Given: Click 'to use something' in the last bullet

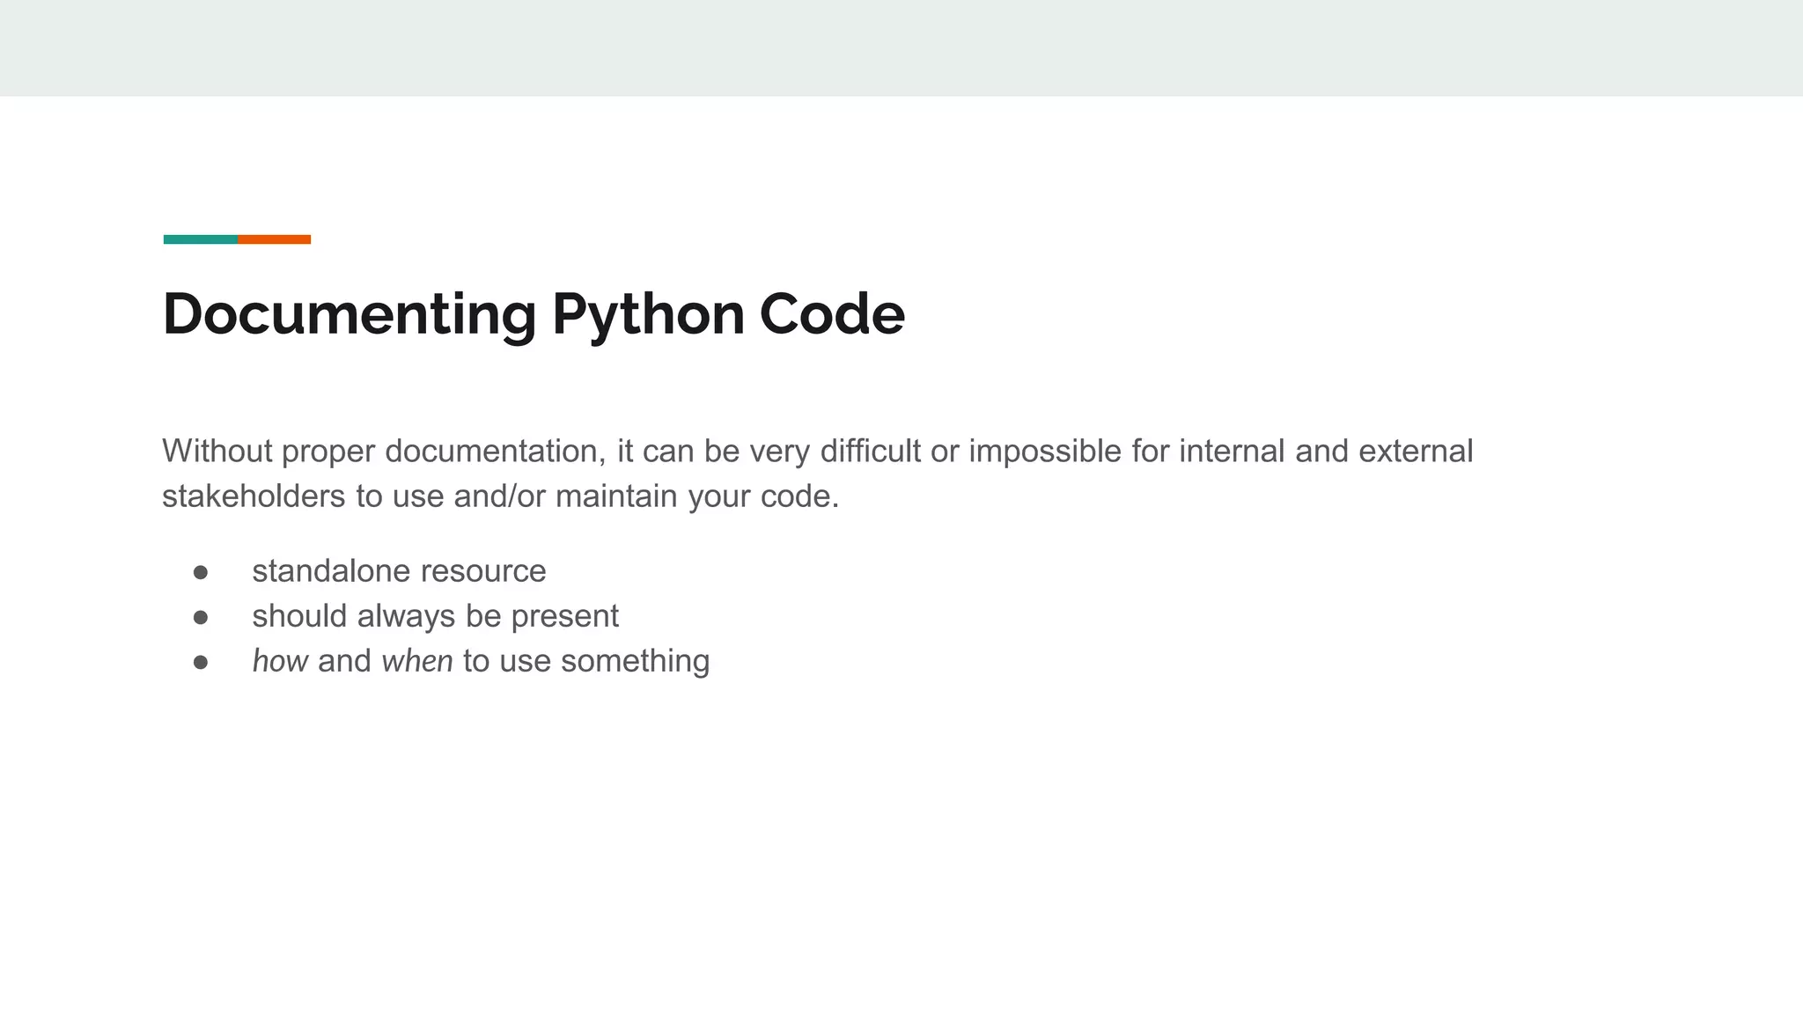Looking at the screenshot, I should tap(586, 661).
